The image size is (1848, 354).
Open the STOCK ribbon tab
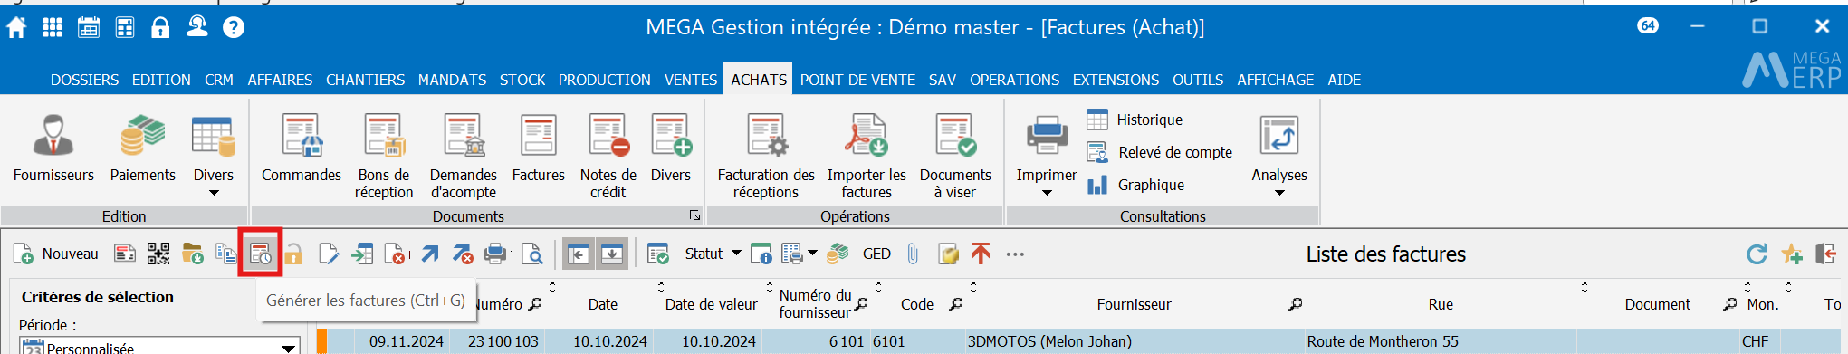click(x=522, y=80)
